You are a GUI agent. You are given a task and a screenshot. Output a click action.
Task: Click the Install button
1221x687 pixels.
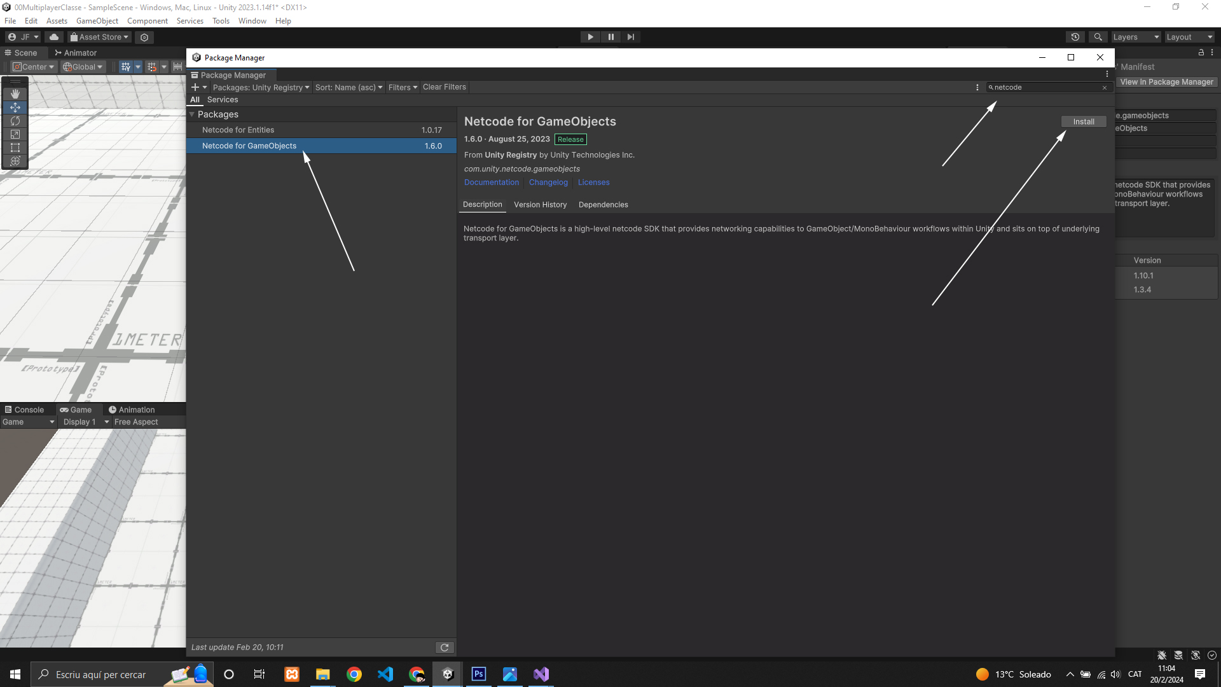coord(1084,121)
